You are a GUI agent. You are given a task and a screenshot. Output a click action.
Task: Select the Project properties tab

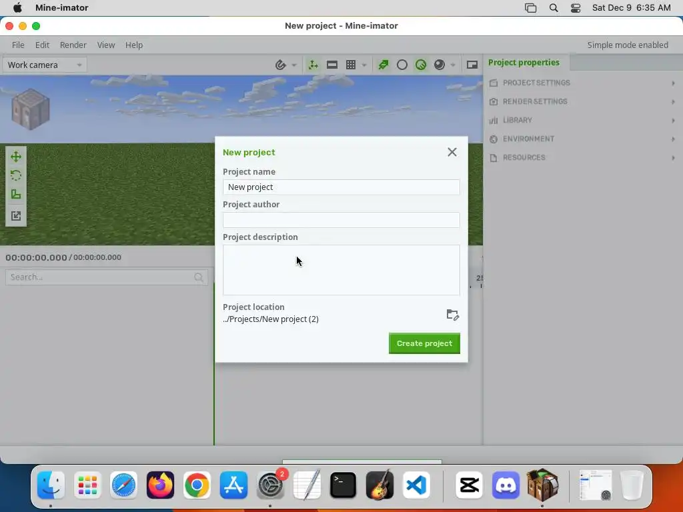524,62
